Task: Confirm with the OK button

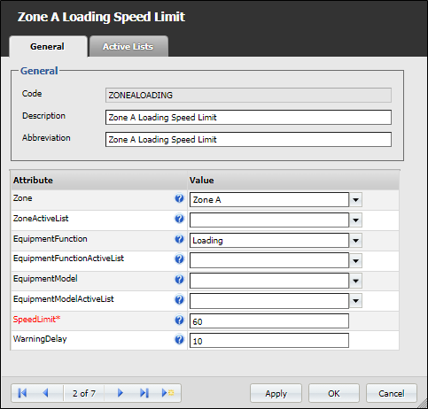Action: (334, 393)
